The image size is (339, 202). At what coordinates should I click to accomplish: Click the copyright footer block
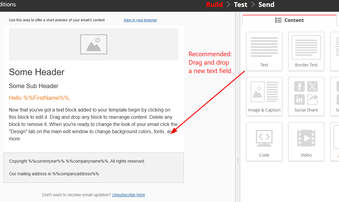[94, 167]
